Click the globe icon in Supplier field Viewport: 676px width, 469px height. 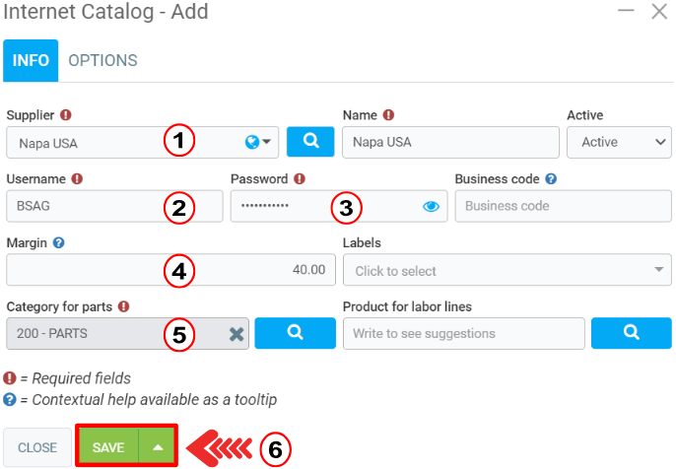[x=252, y=142]
